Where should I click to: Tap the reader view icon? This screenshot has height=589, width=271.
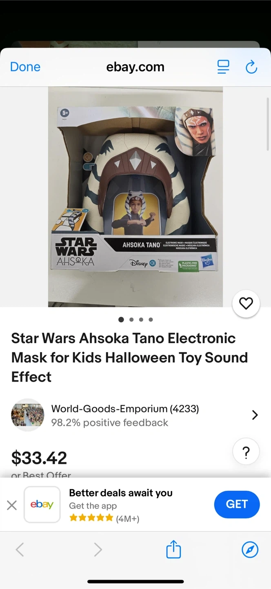(x=223, y=67)
